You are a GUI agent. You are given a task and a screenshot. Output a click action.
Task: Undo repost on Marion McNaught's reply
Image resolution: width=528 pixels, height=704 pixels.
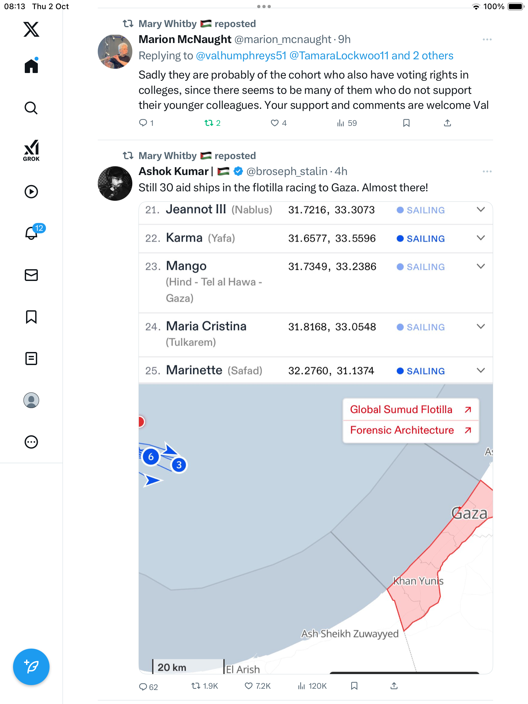[x=209, y=123]
